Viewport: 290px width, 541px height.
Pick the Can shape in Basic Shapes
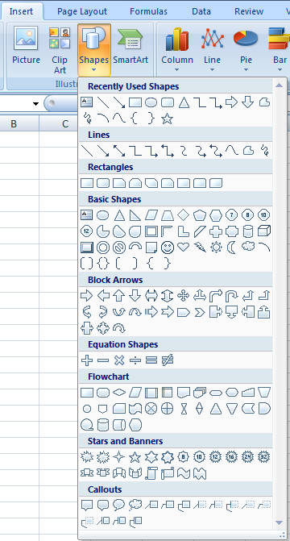pos(248,231)
